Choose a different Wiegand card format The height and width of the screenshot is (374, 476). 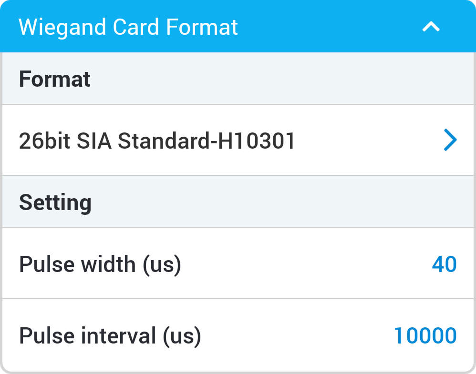[x=450, y=141]
